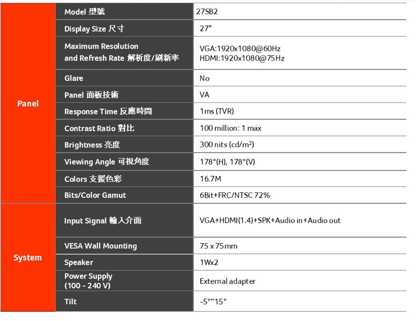Screen dimensions: 416x321
Task: Click the VGA:1920x1080@60Hz text
Action: tap(240, 49)
